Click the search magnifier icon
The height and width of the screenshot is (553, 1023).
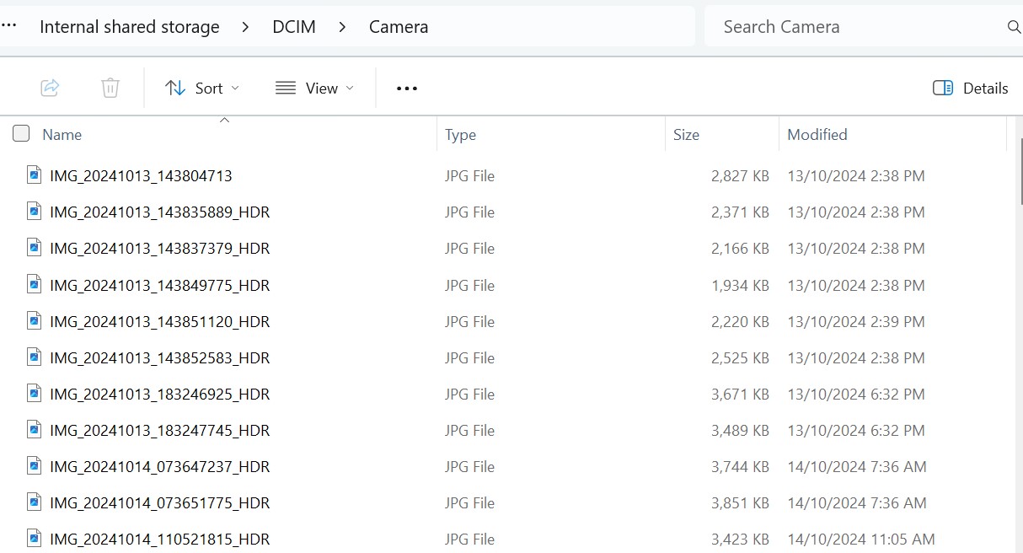pos(1014,27)
